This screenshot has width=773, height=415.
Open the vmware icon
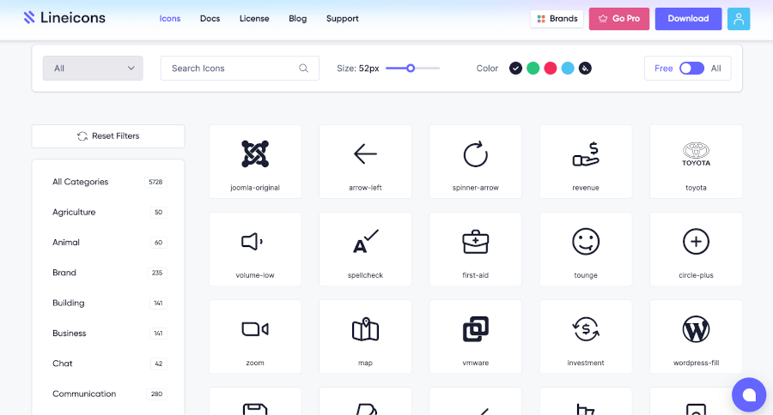click(x=475, y=337)
